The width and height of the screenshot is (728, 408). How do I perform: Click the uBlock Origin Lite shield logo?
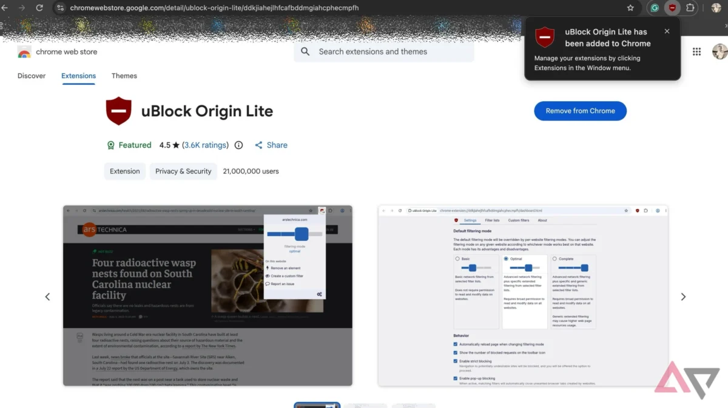(119, 111)
